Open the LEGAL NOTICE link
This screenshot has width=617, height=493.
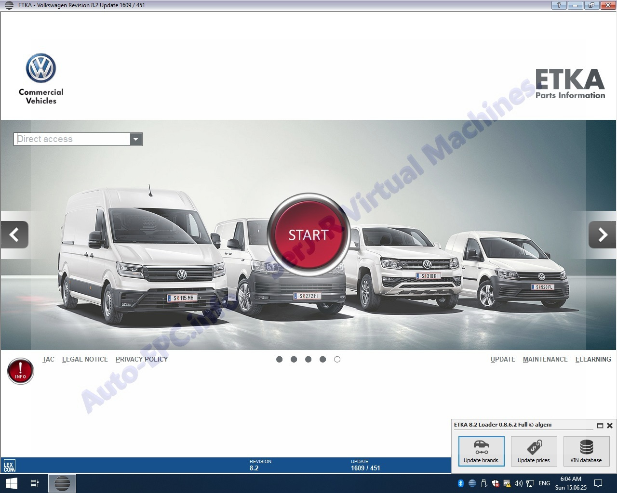[85, 359]
